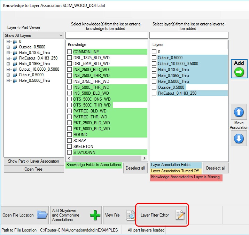Click the View File magnifier icon
This screenshot has height=235, width=249.
tap(130, 215)
